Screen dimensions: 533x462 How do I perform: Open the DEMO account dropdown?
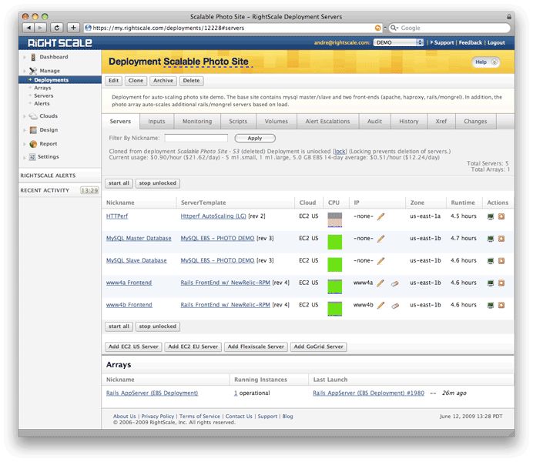(x=398, y=42)
